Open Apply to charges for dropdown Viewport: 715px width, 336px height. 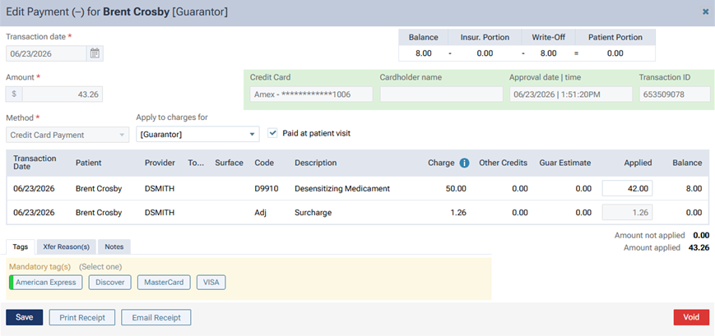[197, 134]
